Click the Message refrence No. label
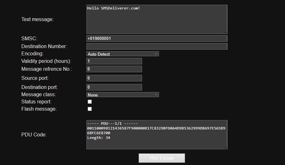Viewport: 285px width, 165px height. tap(47, 69)
